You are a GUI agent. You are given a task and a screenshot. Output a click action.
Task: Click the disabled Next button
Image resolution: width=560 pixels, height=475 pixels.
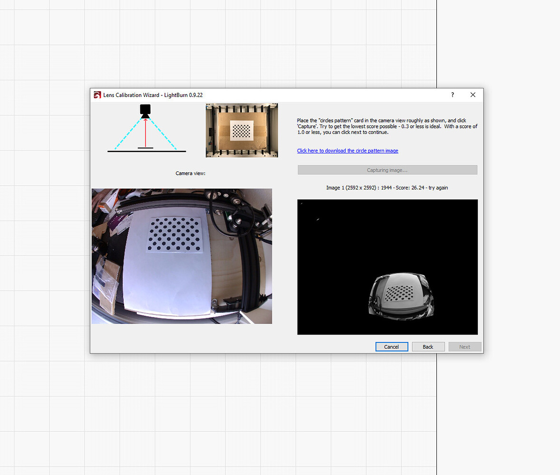(x=464, y=346)
